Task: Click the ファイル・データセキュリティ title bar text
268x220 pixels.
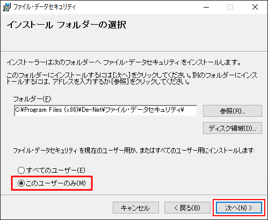Action: [x=45, y=7]
